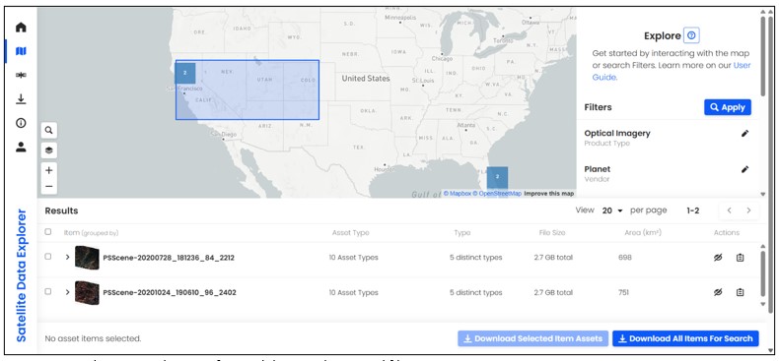Open details clipboard for PSScene-20201024_190610_96_2402
Screen dimensions: 779x361
click(741, 292)
